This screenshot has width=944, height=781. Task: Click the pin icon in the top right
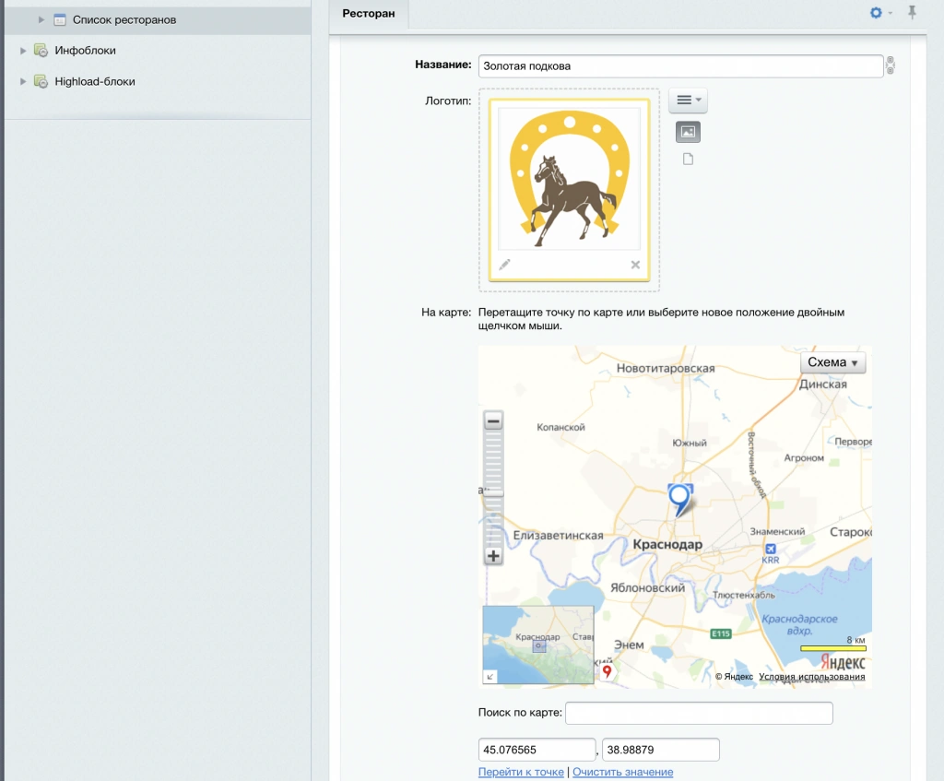coord(912,12)
